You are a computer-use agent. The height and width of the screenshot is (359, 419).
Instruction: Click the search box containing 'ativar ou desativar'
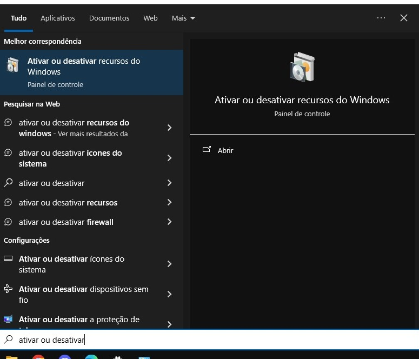pyautogui.click(x=210, y=340)
